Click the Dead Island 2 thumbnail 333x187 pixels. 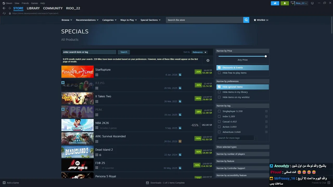78,152
